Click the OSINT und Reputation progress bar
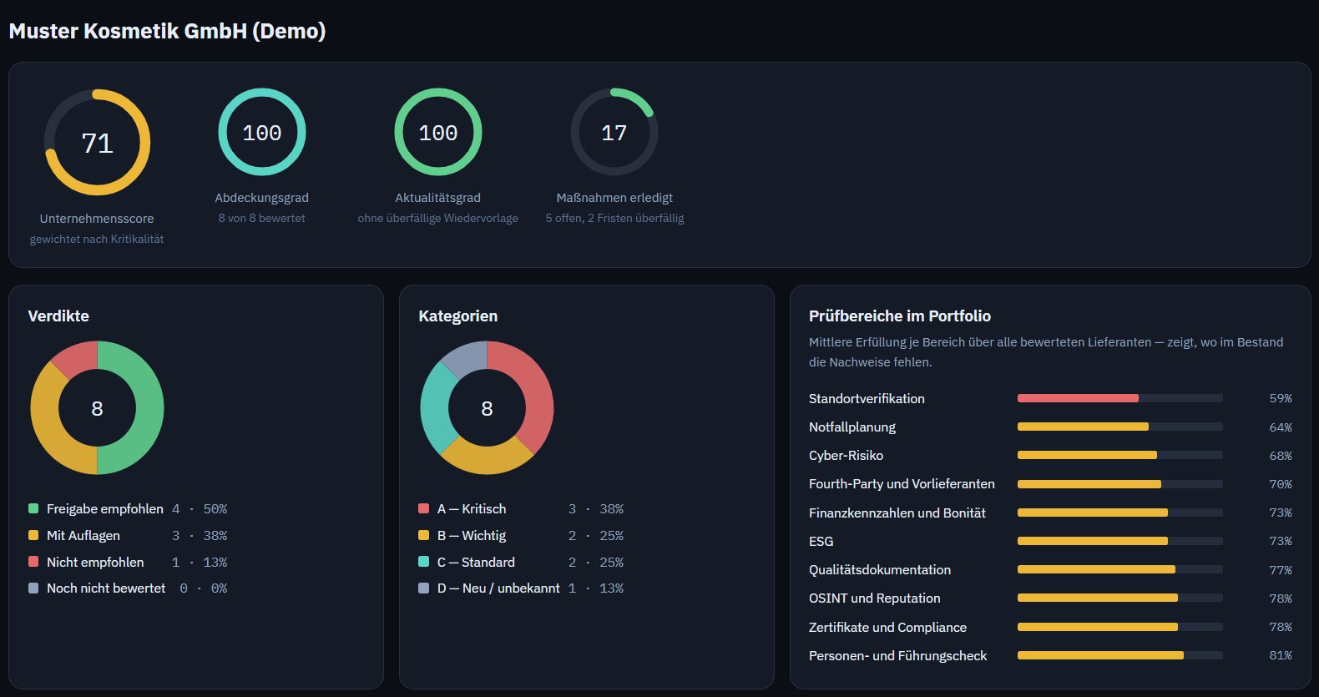 click(x=1120, y=598)
